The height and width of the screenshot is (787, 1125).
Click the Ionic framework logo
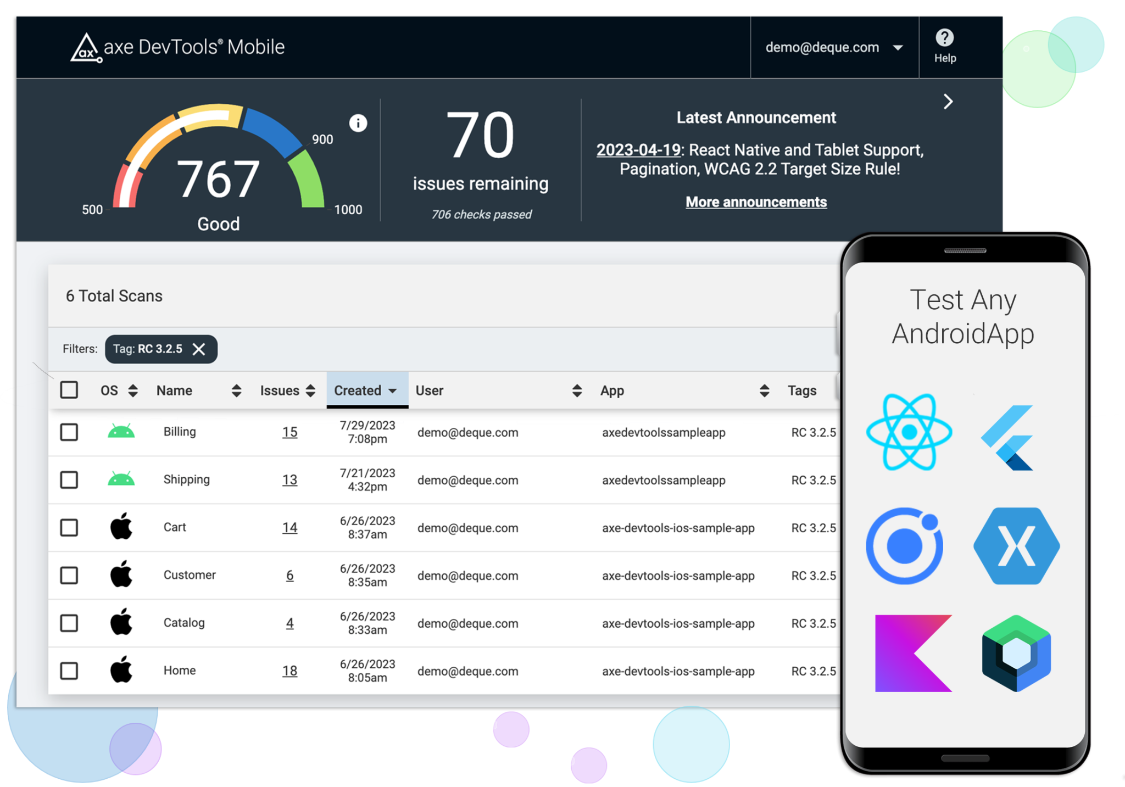click(x=905, y=545)
